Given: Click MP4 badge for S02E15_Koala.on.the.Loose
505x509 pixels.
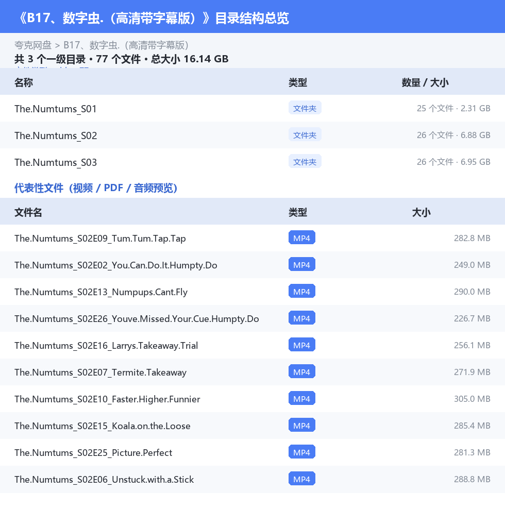Looking at the screenshot, I should [301, 426].
